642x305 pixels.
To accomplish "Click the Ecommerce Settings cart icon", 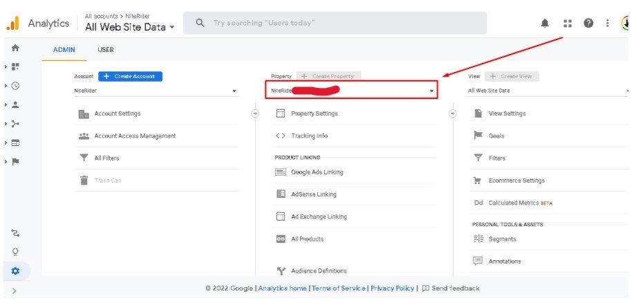I will 478,181.
